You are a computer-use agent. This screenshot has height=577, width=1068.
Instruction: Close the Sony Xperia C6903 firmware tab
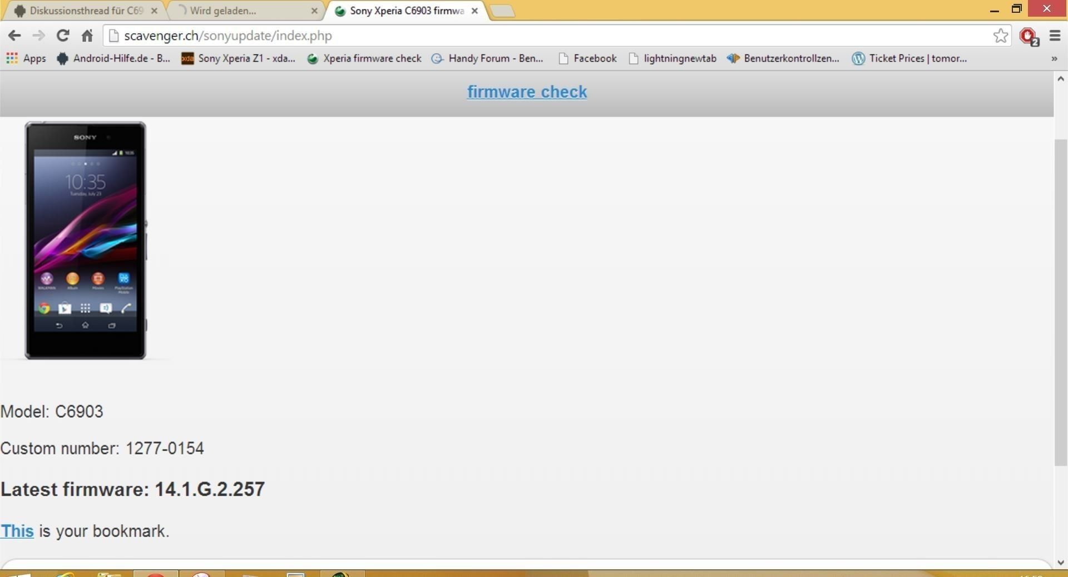[474, 11]
